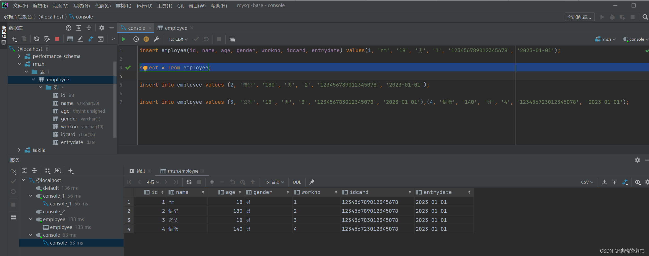Open the Git menu
This screenshot has height=256, width=649.
tap(180, 6)
